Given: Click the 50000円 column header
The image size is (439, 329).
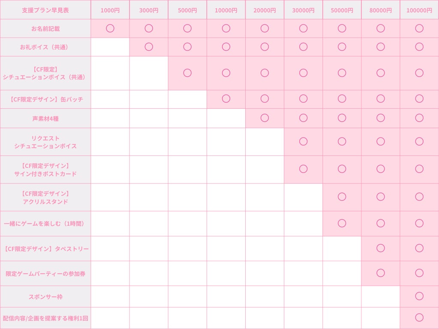Looking at the screenshot, I should [x=342, y=10].
